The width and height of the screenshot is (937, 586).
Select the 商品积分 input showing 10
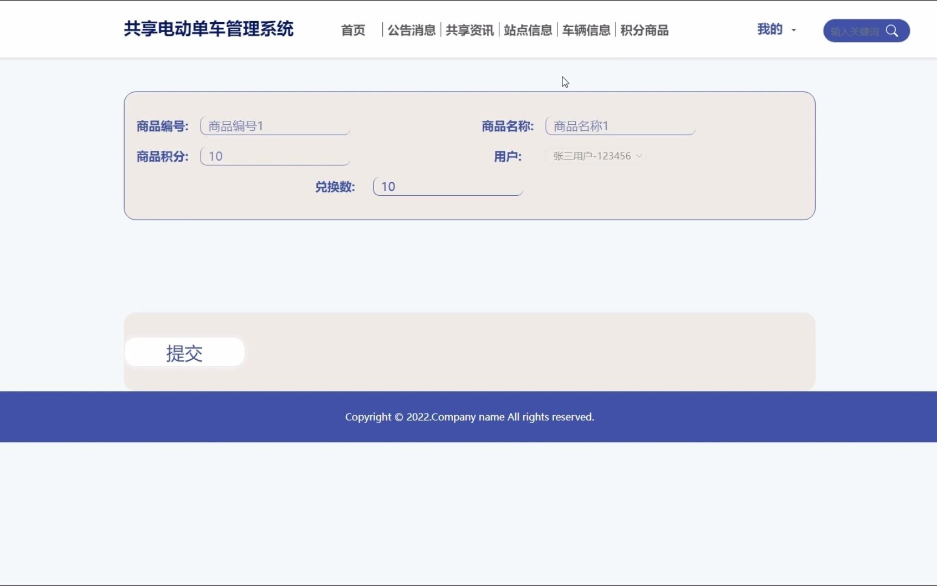coord(275,156)
